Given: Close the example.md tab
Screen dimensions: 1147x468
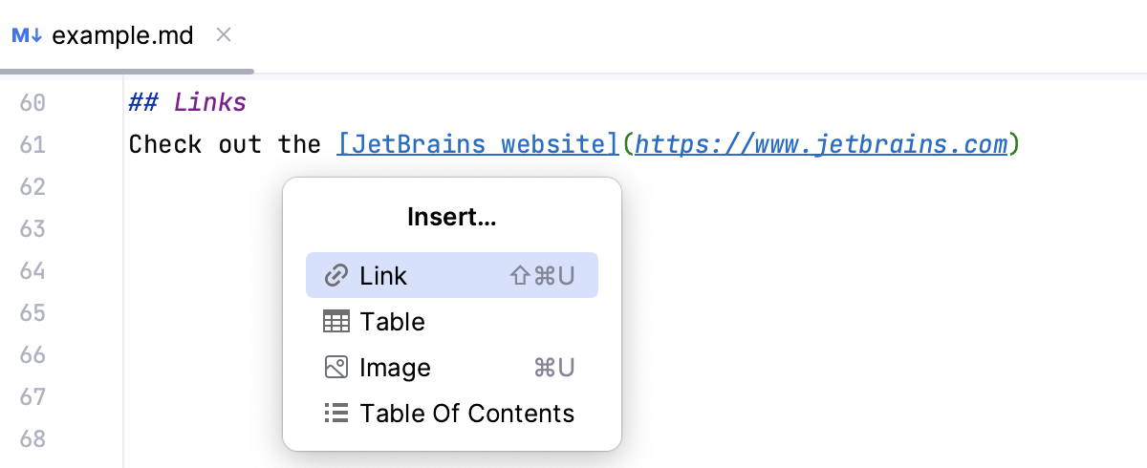Looking at the screenshot, I should coord(224,36).
